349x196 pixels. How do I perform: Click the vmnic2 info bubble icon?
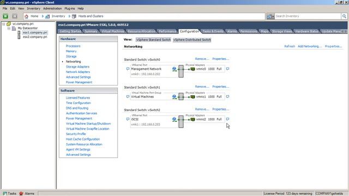pyautogui.click(x=227, y=119)
